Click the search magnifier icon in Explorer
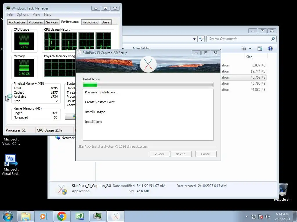The image size is (297, 222). click(273, 39)
